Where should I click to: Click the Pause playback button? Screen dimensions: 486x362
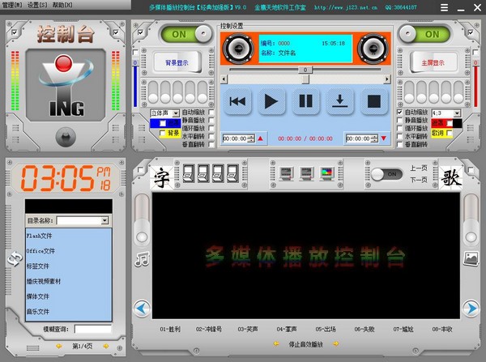tap(305, 101)
